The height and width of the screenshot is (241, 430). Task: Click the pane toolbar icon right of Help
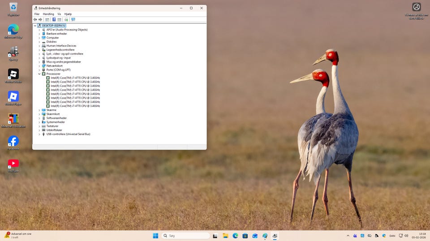pos(59,19)
